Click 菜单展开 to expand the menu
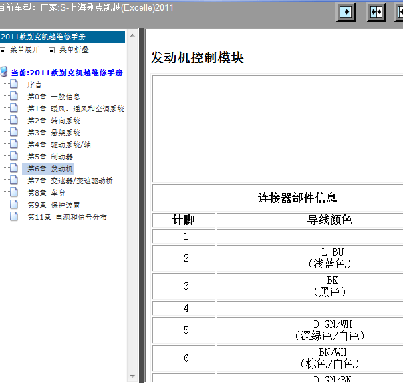The height and width of the screenshot is (383, 403). pyautogui.click(x=25, y=49)
